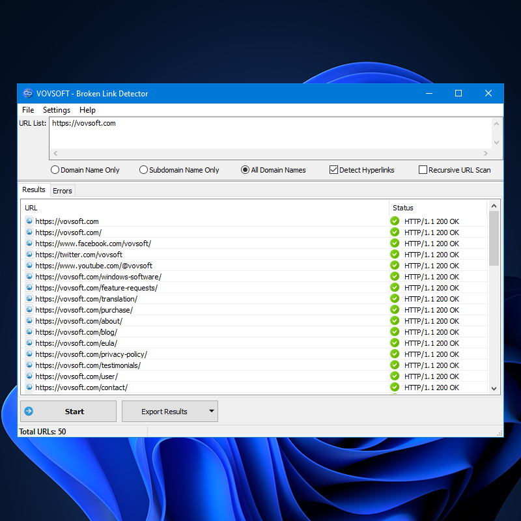Switch to the Errors tab

tap(63, 190)
